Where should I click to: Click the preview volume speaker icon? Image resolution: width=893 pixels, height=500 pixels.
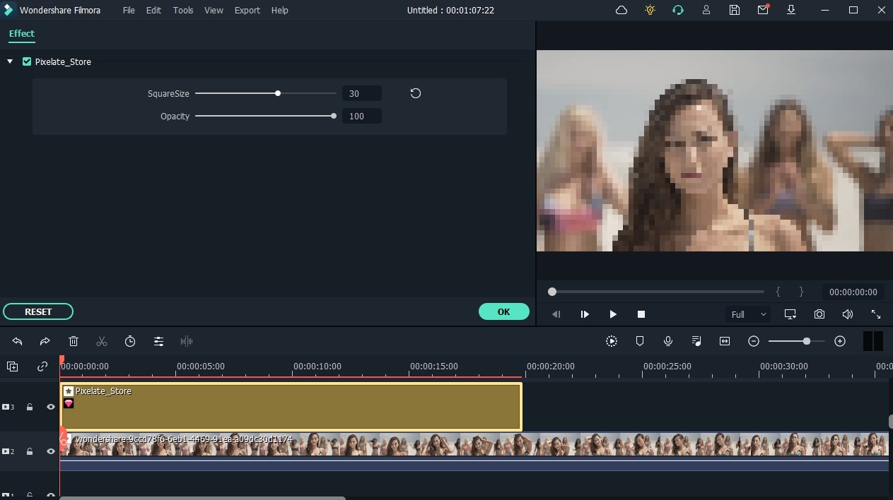(847, 314)
